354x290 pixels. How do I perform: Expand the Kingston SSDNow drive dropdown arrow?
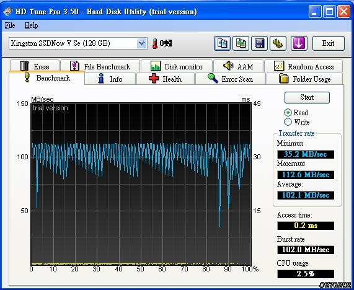(x=141, y=43)
